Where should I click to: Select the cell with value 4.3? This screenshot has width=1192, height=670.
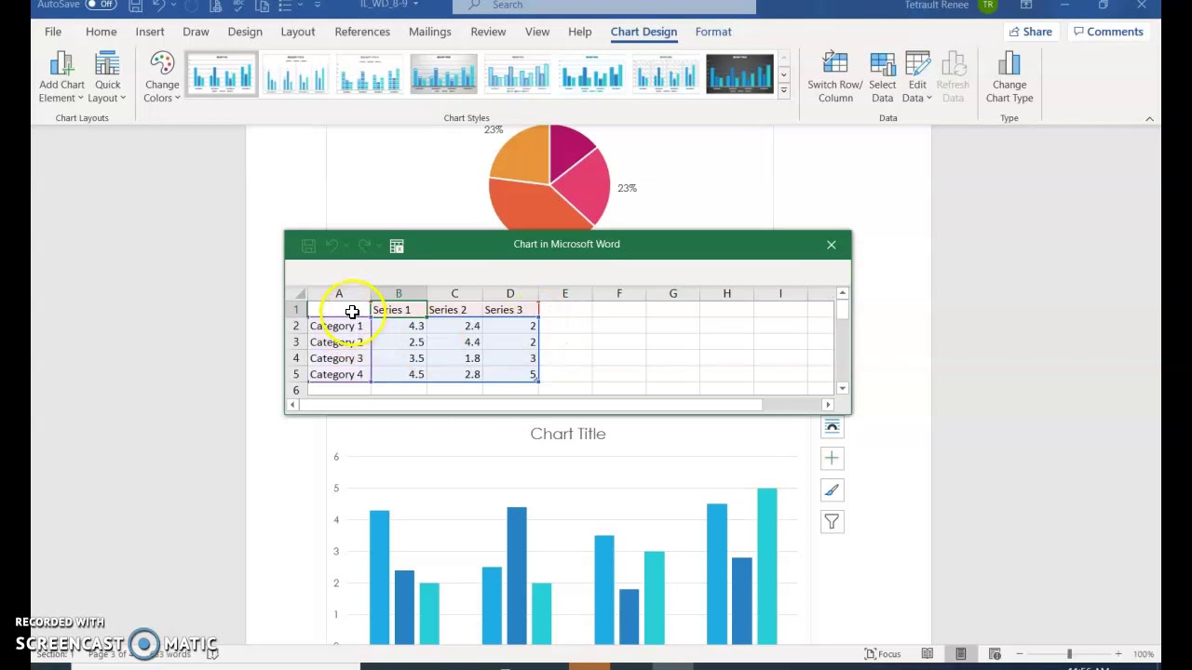point(399,326)
